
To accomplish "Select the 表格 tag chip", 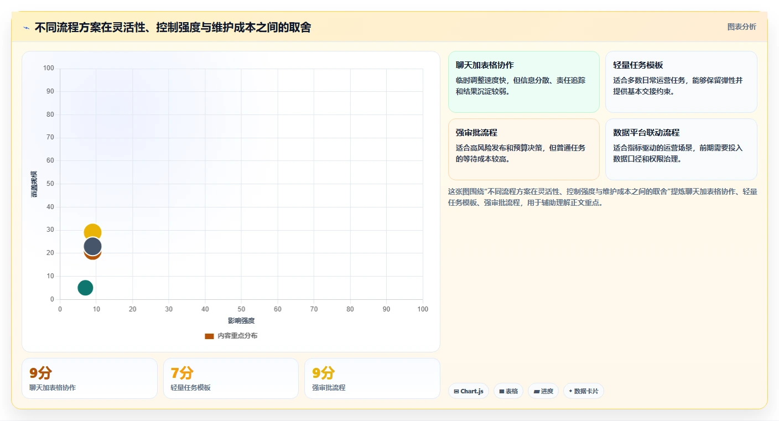I will pos(508,391).
